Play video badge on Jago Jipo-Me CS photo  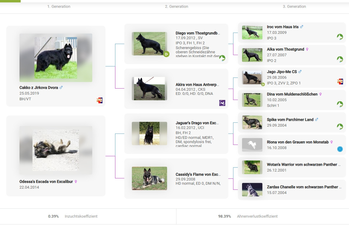(263, 84)
